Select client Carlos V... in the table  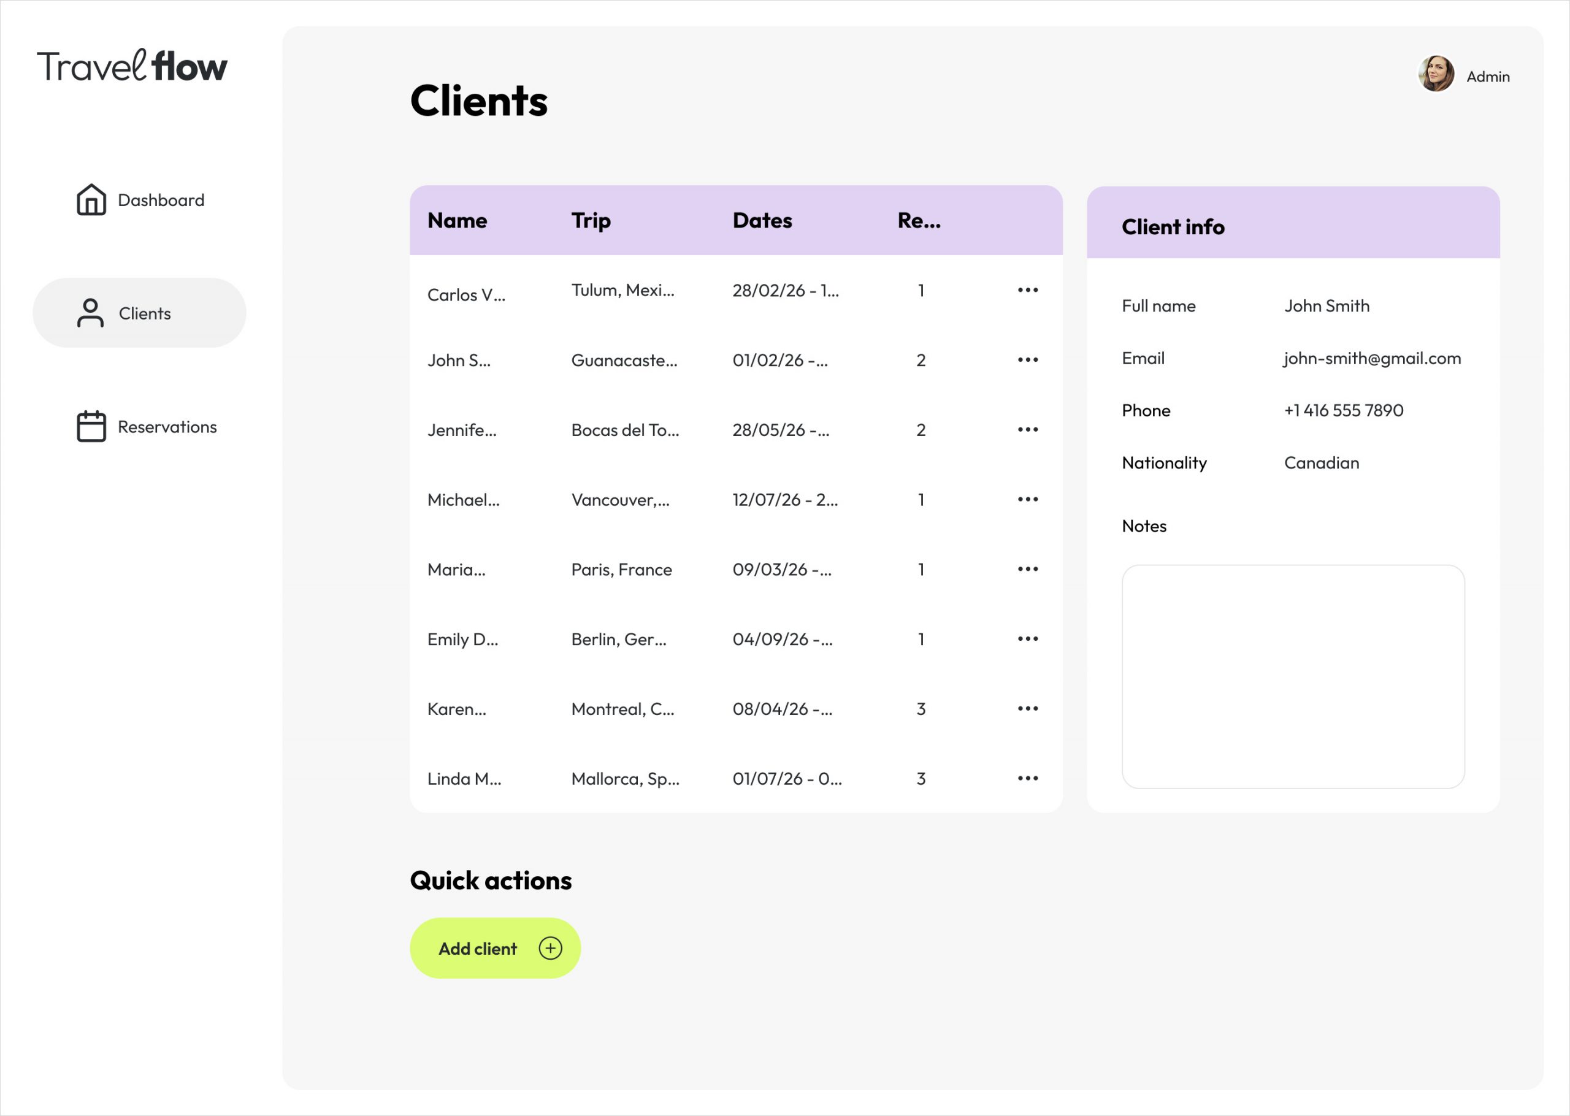coord(466,295)
